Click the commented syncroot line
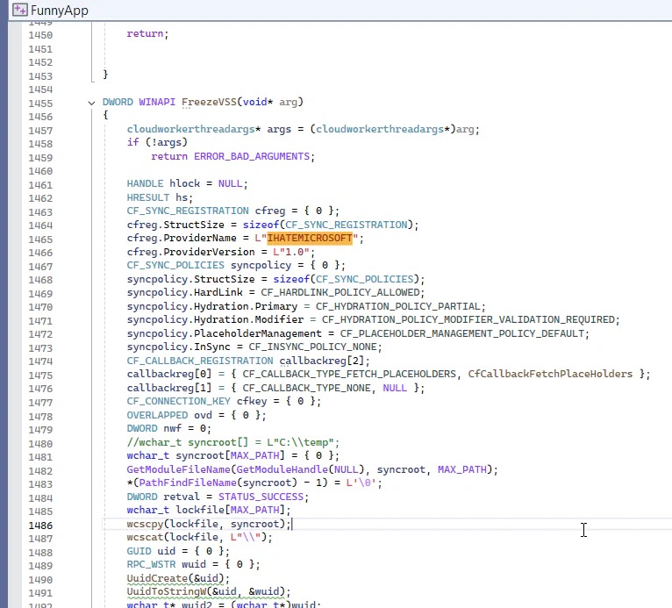This screenshot has width=672, height=608. pos(233,442)
